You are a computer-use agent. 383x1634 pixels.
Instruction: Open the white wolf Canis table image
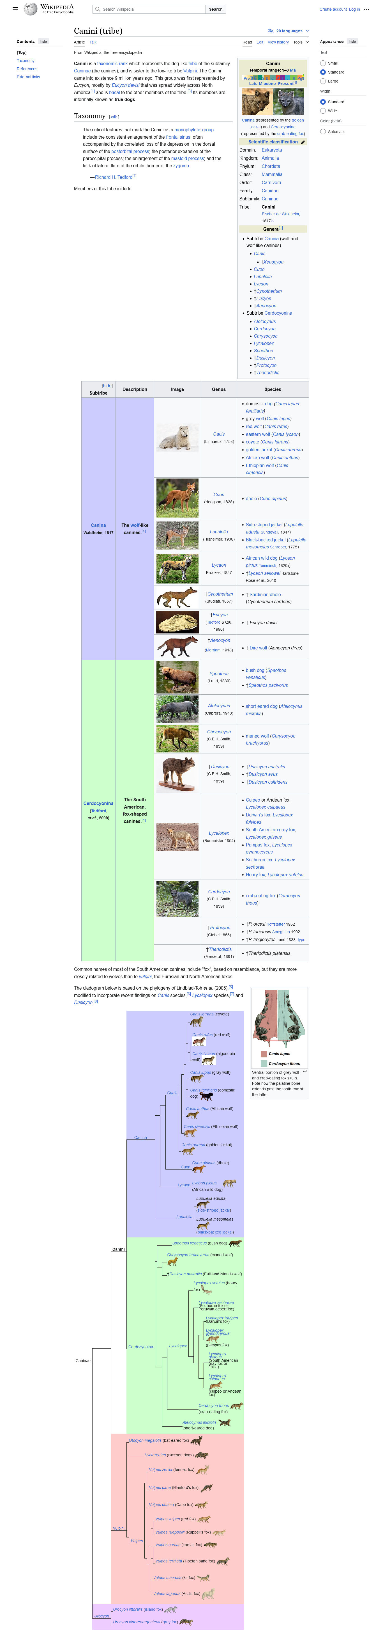[x=177, y=438]
